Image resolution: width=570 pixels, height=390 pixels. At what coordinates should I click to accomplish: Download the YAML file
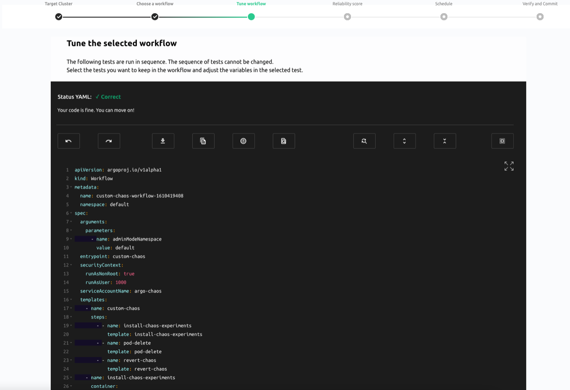(x=163, y=141)
